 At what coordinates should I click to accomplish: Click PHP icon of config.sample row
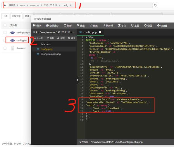coord(12,33)
